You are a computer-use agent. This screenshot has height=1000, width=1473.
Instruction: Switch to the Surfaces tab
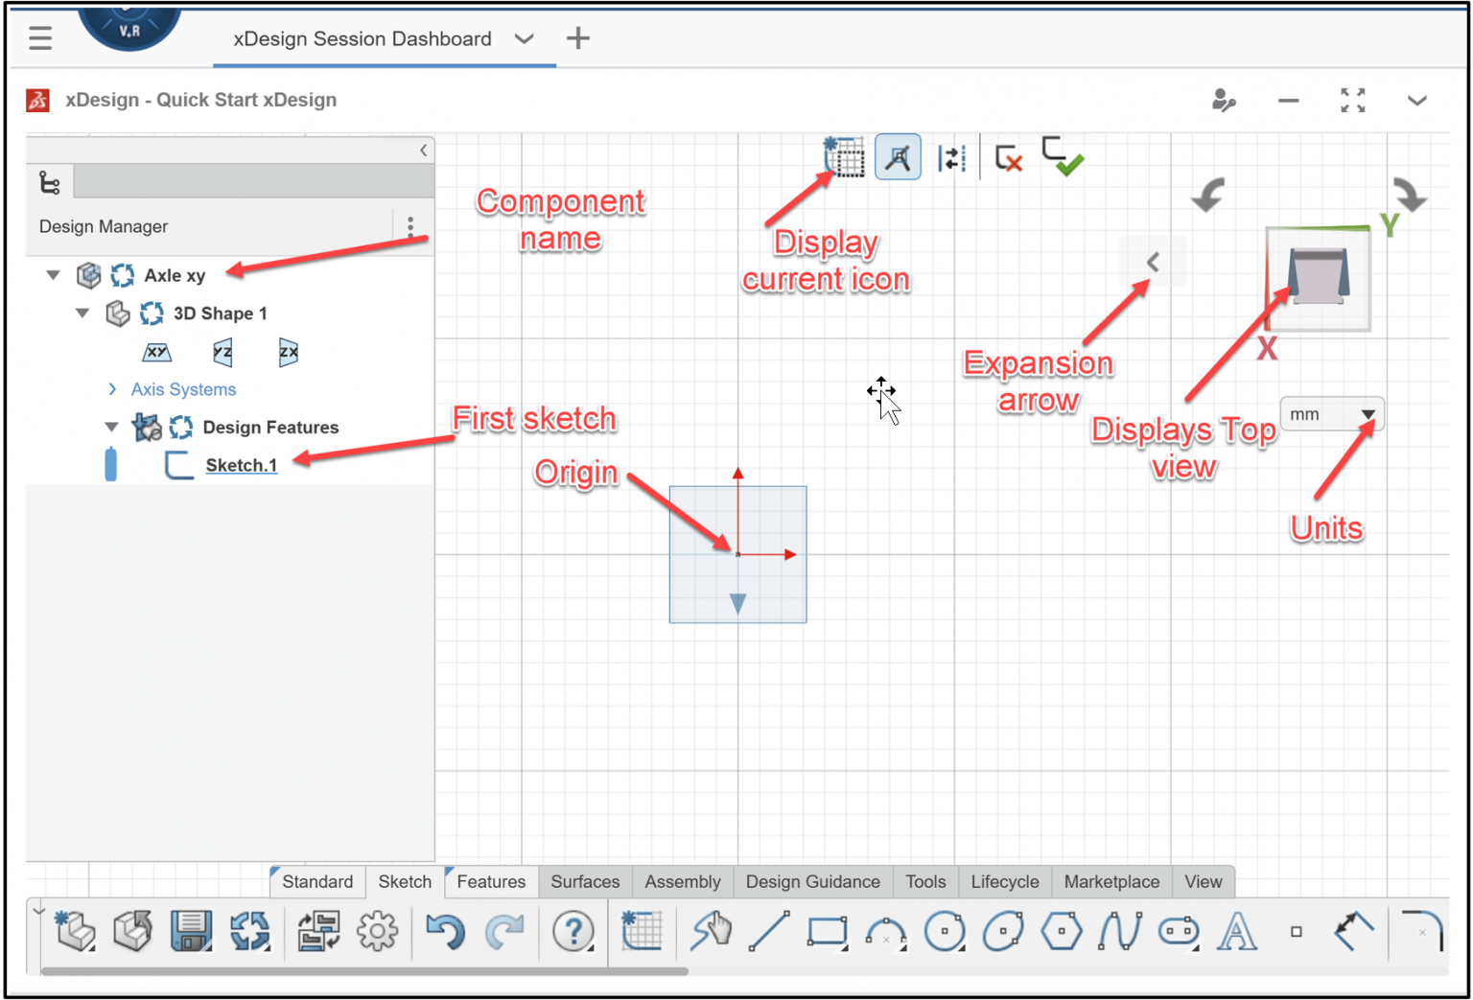(x=584, y=881)
